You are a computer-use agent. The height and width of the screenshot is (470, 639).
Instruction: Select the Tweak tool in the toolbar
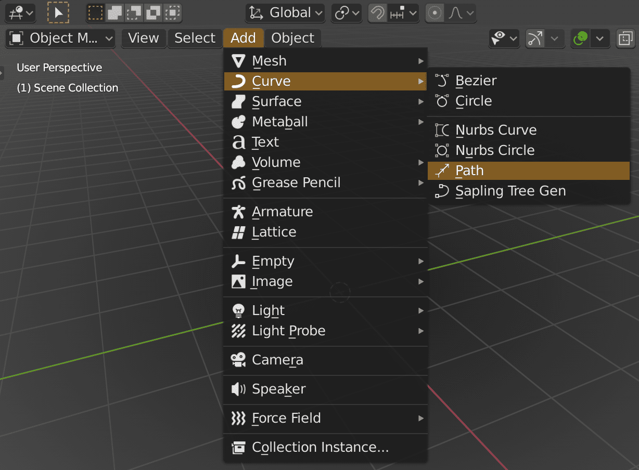[58, 13]
